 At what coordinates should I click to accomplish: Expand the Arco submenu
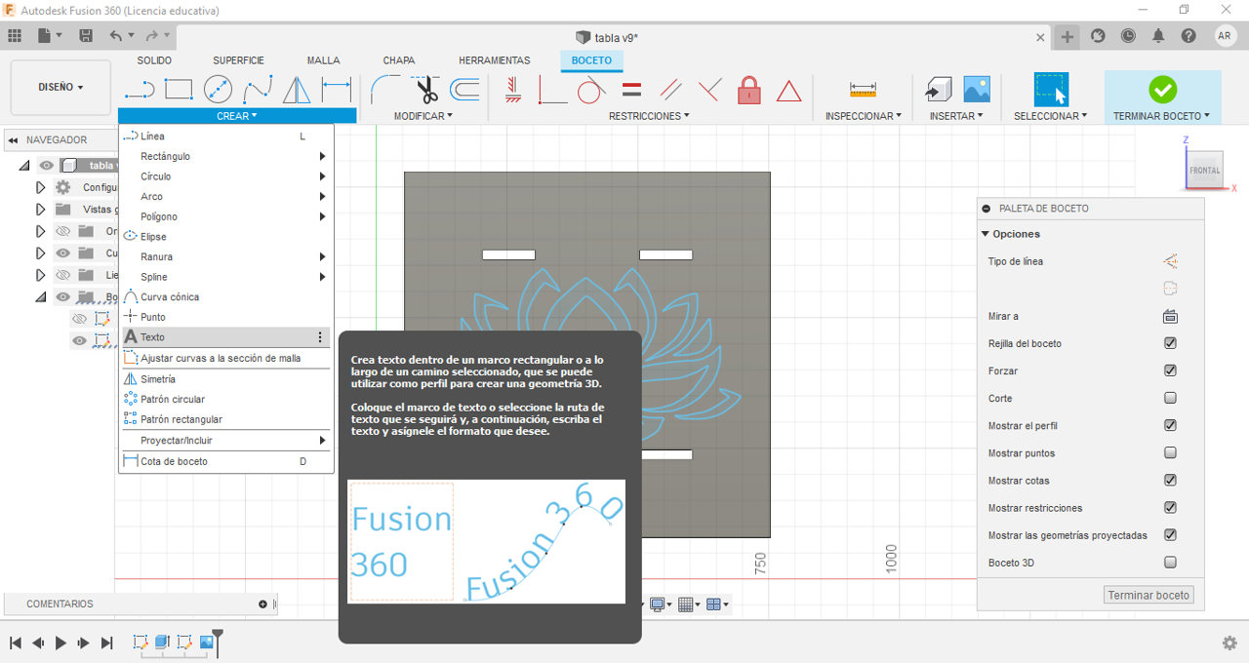point(225,196)
